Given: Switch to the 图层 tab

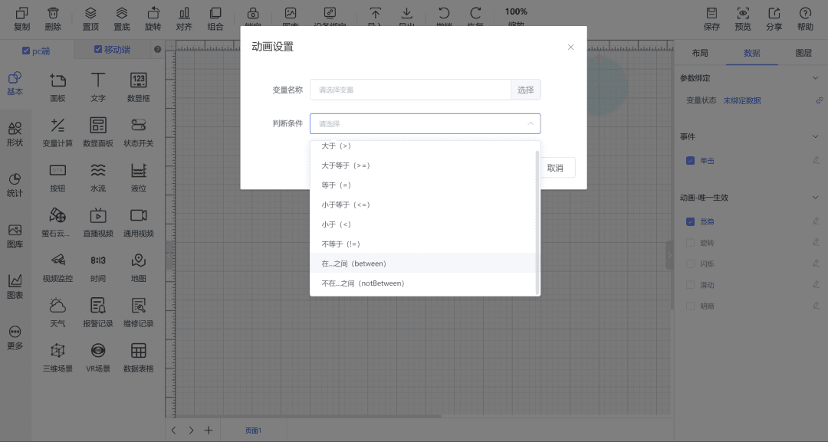Looking at the screenshot, I should point(803,53).
